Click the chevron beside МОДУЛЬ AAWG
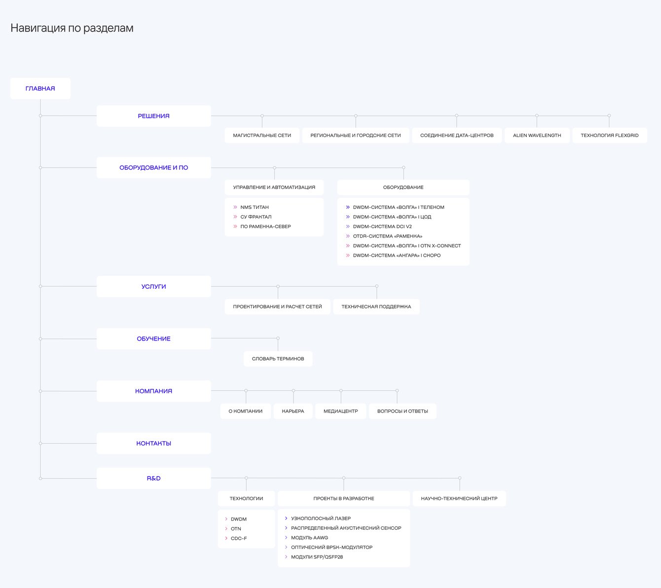Image resolution: width=661 pixels, height=588 pixels. [286, 538]
